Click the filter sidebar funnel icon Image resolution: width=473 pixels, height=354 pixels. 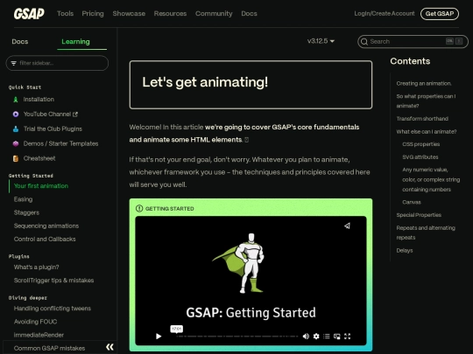coord(13,63)
